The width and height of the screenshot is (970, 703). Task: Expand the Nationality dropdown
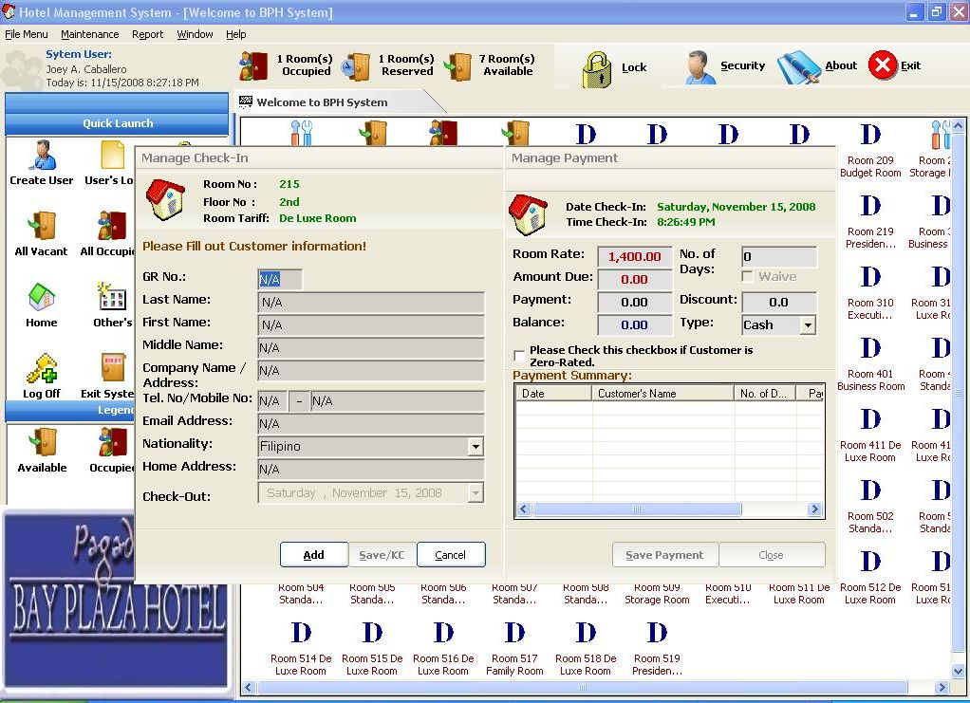[476, 447]
